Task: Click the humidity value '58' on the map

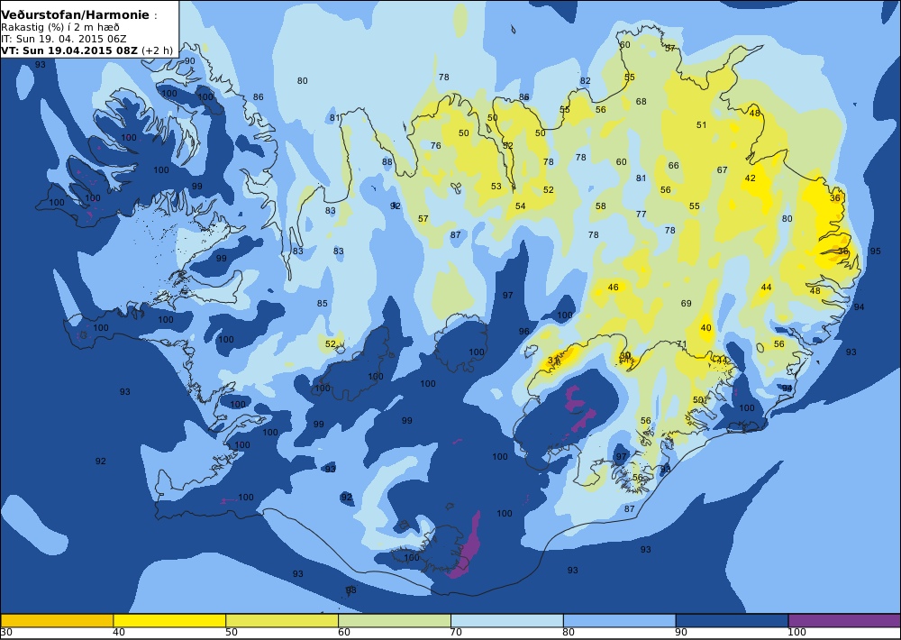Action: (600, 206)
